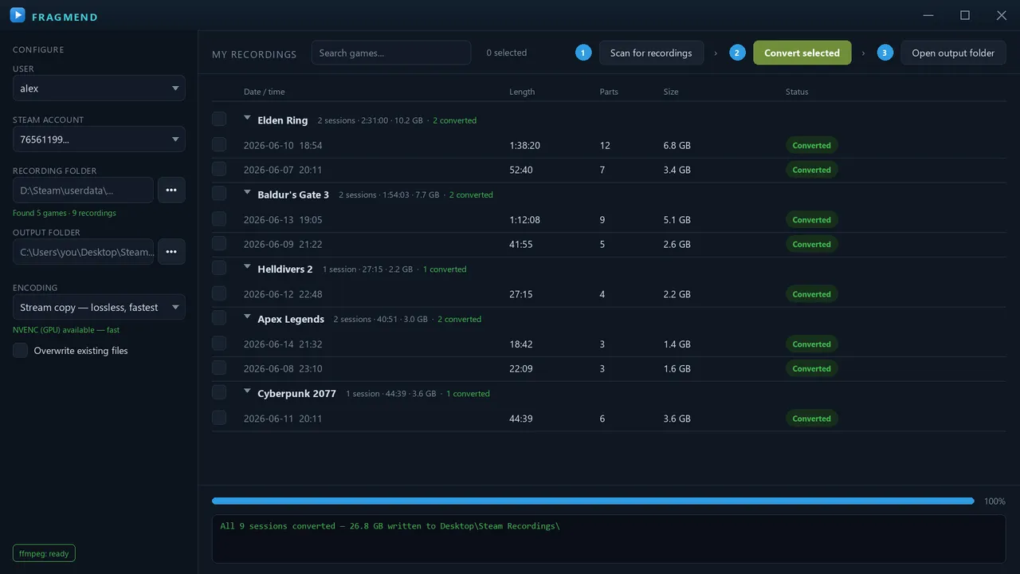This screenshot has width=1020, height=574.
Task: Click Open output folder button
Action: [953, 53]
